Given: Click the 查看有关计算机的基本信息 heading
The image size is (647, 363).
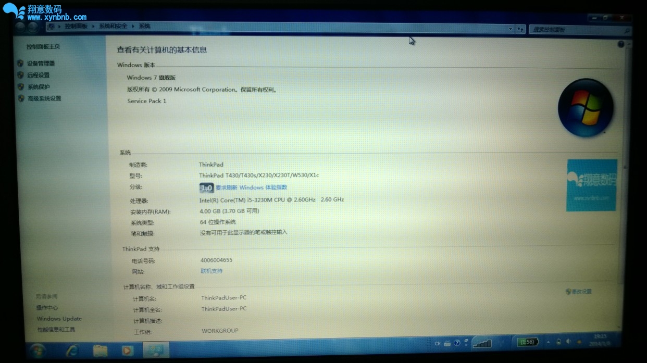Looking at the screenshot, I should (x=162, y=50).
